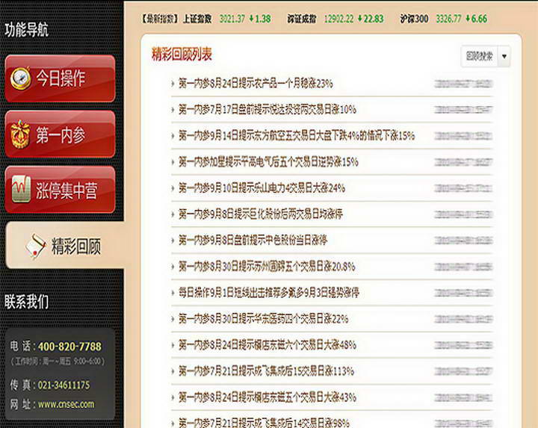Open article 加星提示平高电气后五个交易日逆势涨15%

coord(268,162)
